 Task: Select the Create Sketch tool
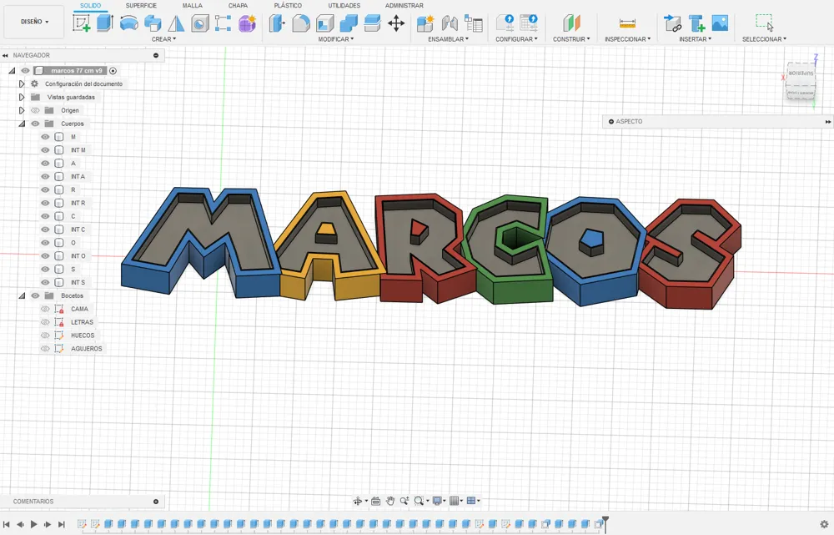pyautogui.click(x=82, y=23)
